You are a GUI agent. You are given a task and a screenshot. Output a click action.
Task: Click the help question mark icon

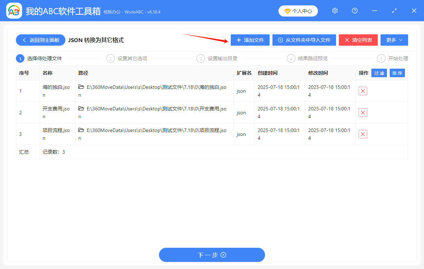coord(354,11)
